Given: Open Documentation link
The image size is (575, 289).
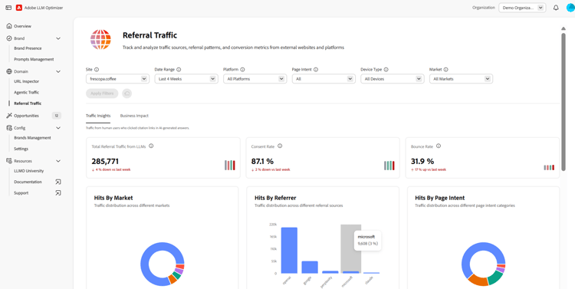Looking at the screenshot, I should pyautogui.click(x=28, y=182).
